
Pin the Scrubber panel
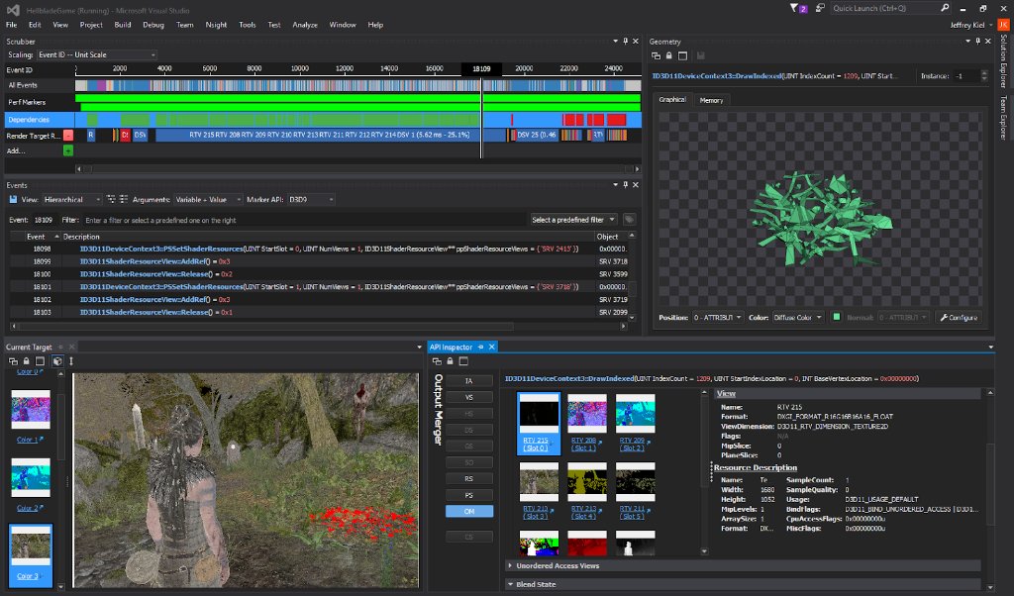626,42
